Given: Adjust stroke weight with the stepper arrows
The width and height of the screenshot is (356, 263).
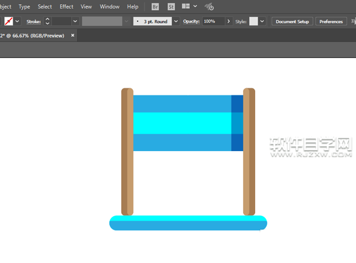Looking at the screenshot, I should (47, 21).
